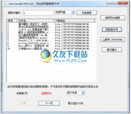Click the 文件名 column header

(35, 21)
